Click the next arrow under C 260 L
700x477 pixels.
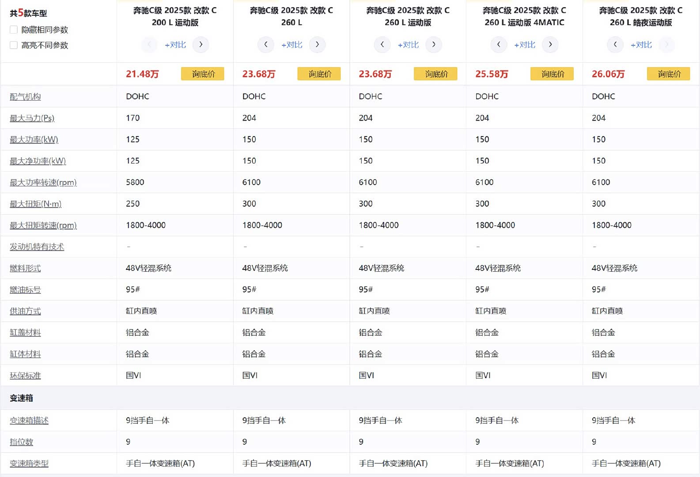(x=317, y=45)
